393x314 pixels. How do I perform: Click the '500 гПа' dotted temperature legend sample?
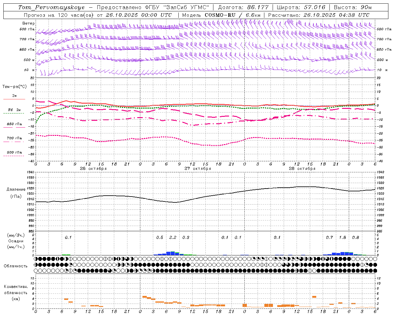tap(14, 156)
